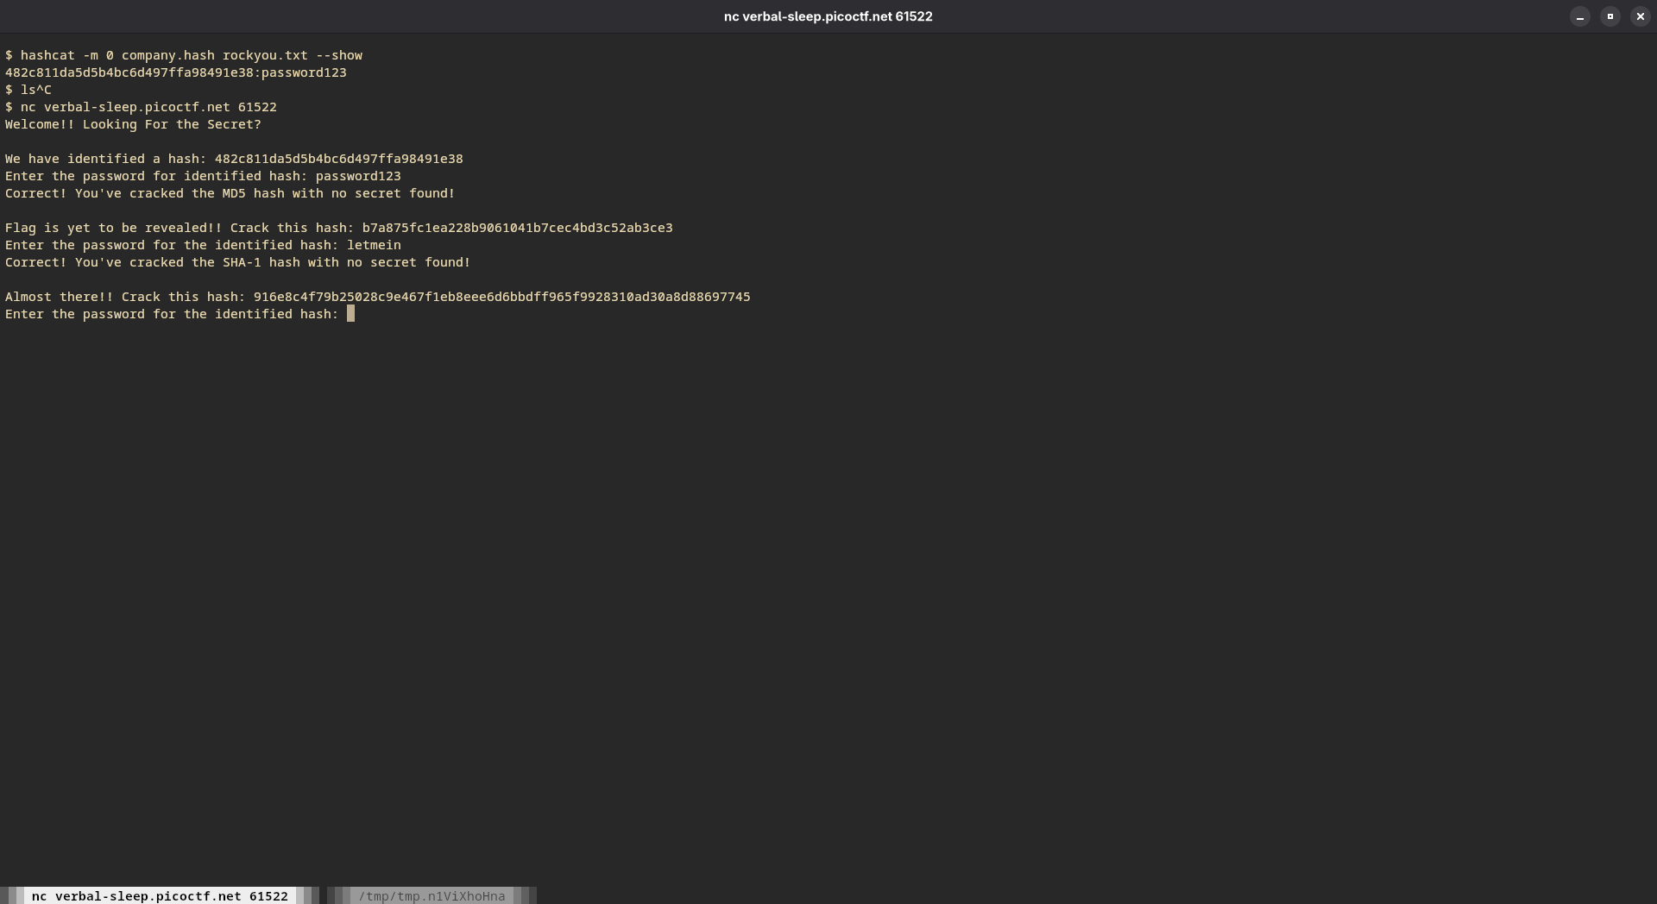Click the hashcat command line

click(184, 55)
